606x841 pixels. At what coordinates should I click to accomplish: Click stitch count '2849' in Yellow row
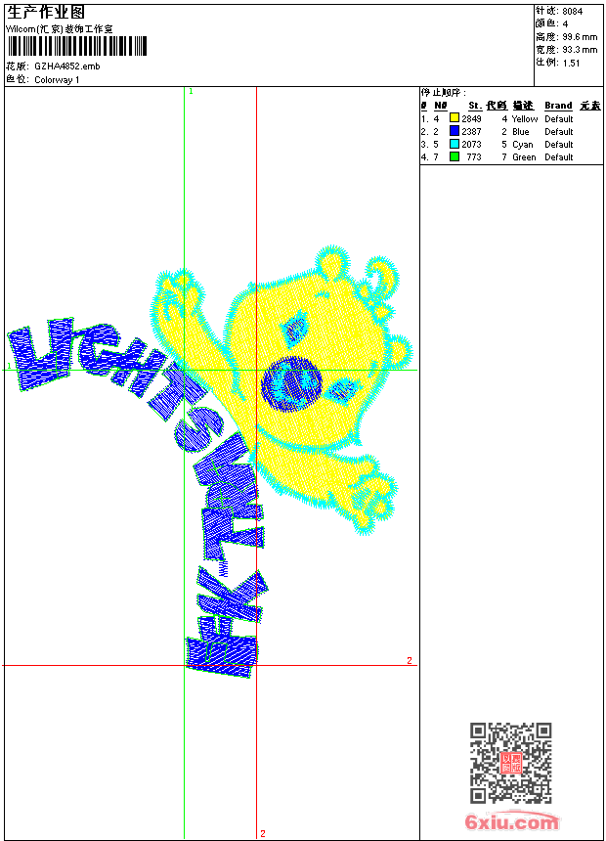click(x=471, y=119)
